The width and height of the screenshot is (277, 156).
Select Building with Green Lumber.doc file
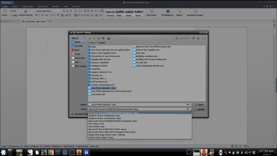pyautogui.click(x=150, y=59)
